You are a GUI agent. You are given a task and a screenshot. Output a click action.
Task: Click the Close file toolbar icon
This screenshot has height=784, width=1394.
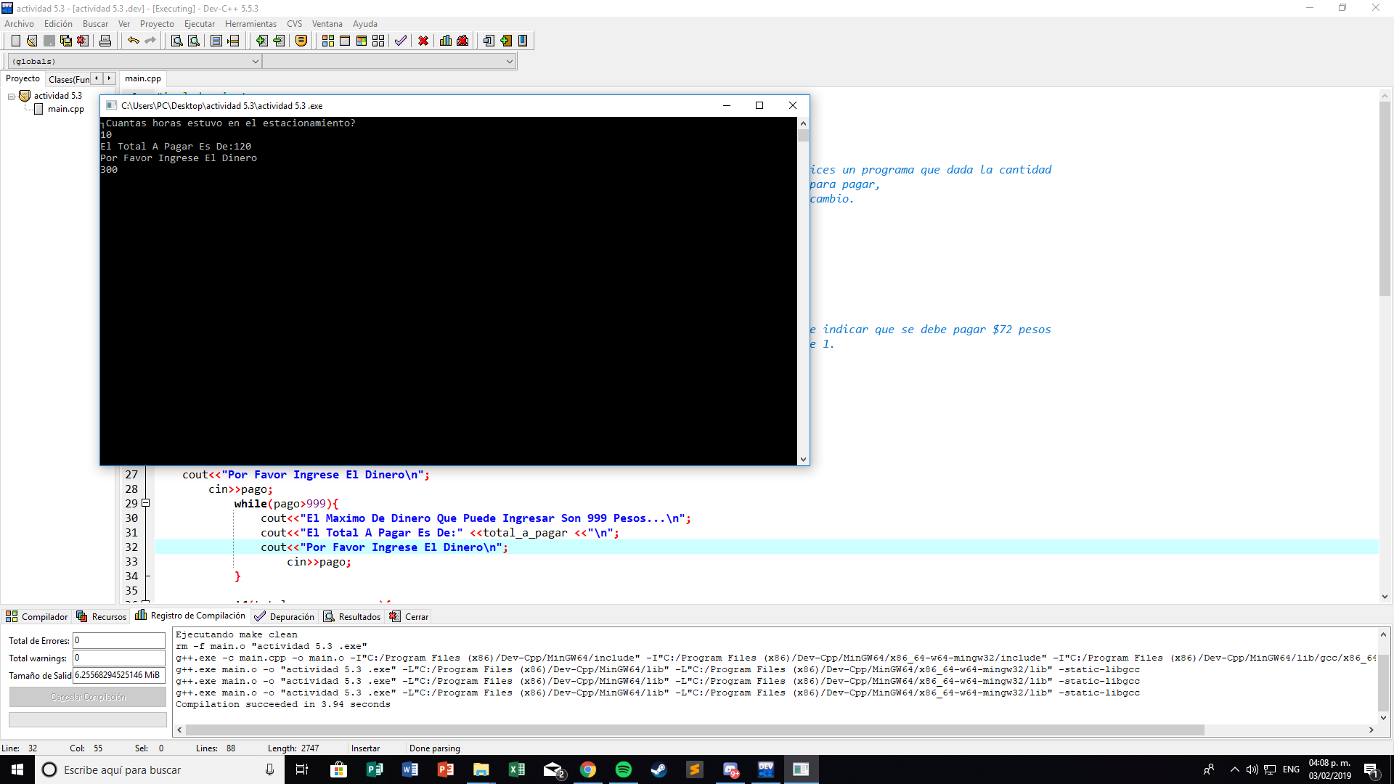pos(82,41)
